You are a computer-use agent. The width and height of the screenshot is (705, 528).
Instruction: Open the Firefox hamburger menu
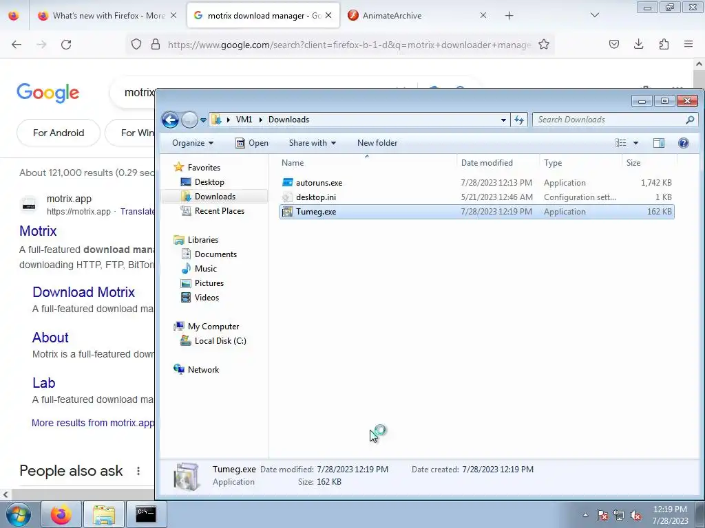pos(688,44)
